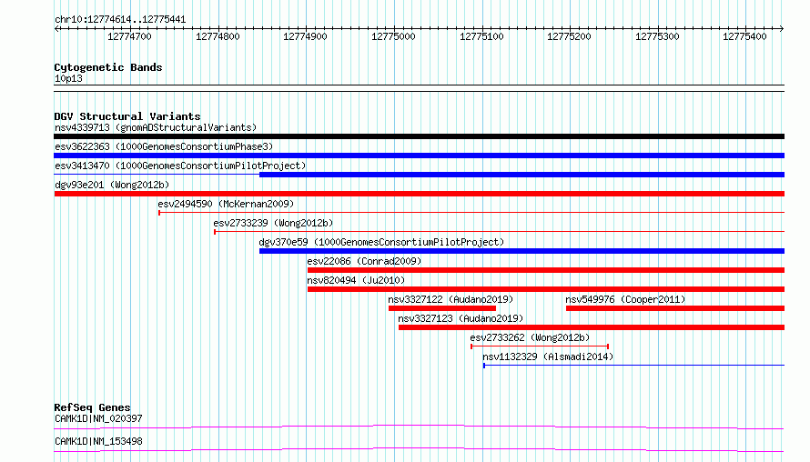This screenshot has width=810, height=462.
Task: Open esv3622363 1000GenomesConsortiumPhase3 label
Action: [164, 146]
